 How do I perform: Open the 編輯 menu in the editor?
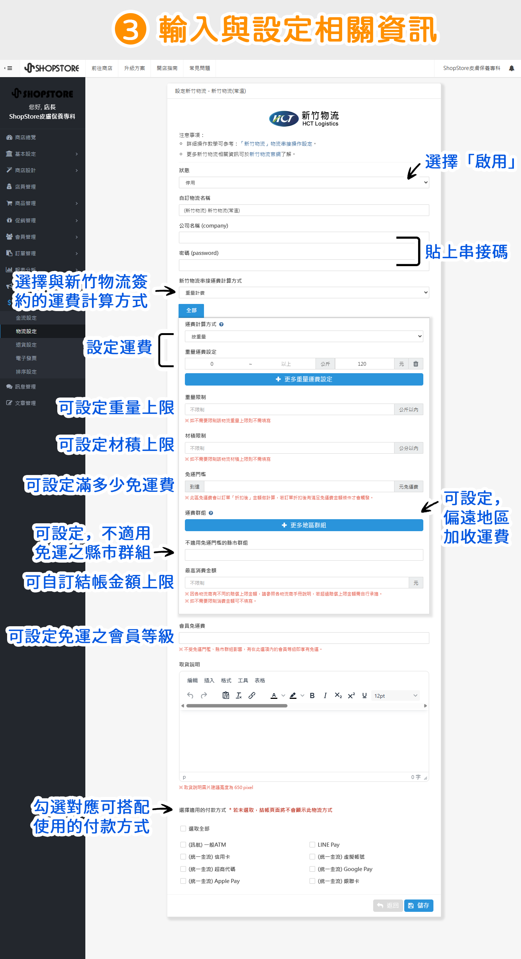(192, 680)
